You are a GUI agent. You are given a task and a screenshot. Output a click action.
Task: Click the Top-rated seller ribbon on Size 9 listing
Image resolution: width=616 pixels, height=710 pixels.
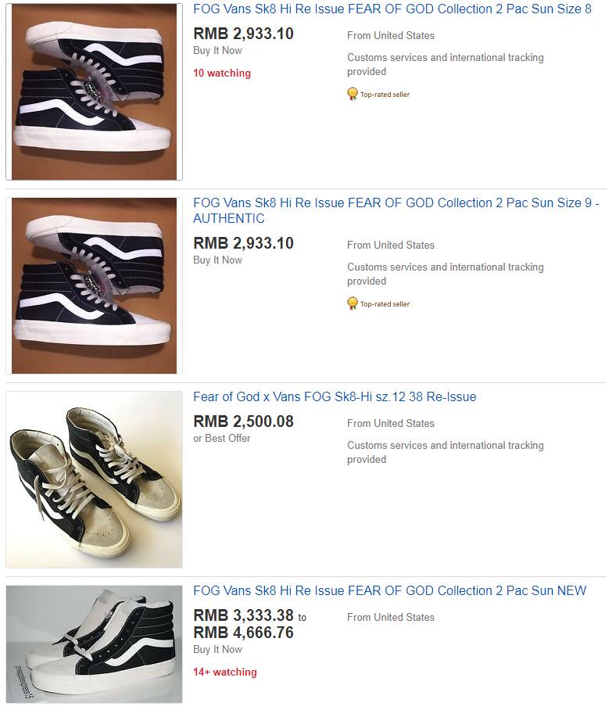(353, 303)
